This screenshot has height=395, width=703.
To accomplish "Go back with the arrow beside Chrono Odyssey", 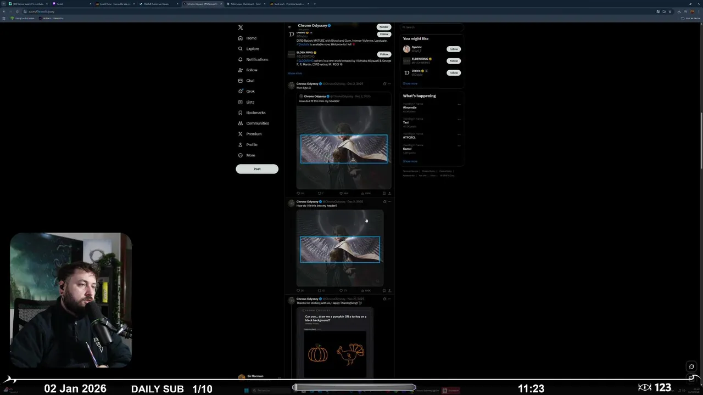I will coord(290,27).
